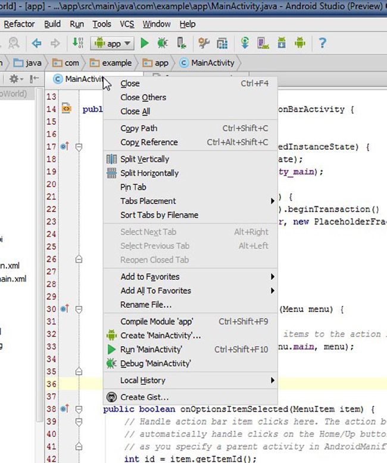Viewport: 387px width, 463px height.
Task: Open the AVD Manager icon
Action: coord(263,44)
